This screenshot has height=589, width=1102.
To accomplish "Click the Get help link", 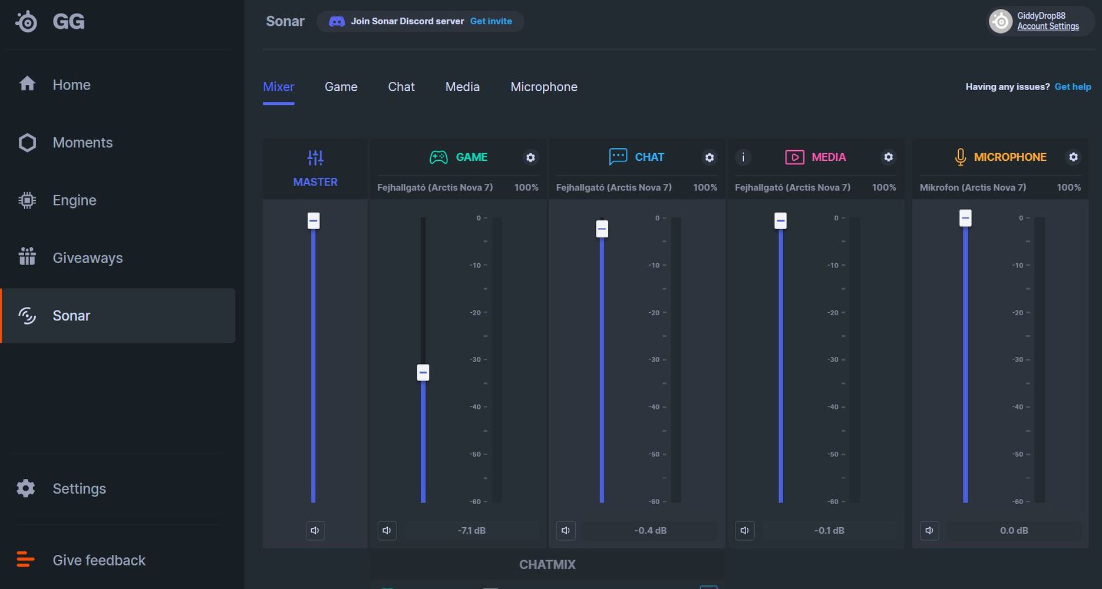I will click(1073, 87).
